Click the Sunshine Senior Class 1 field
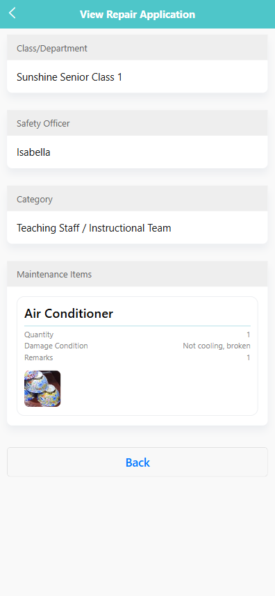Viewport: 275px width, 596px height. tap(137, 77)
